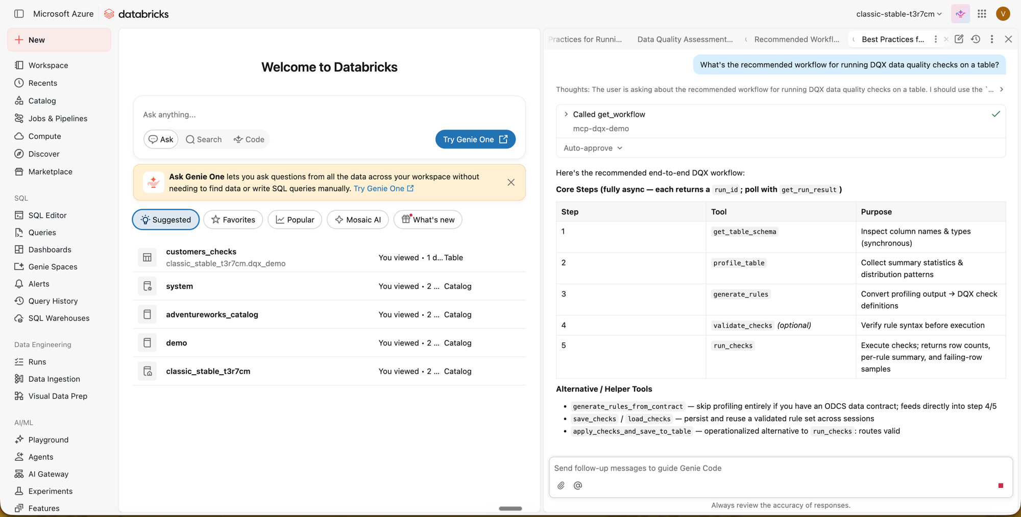1021x517 pixels.
Task: Open the apps grid launcher
Action: (982, 14)
